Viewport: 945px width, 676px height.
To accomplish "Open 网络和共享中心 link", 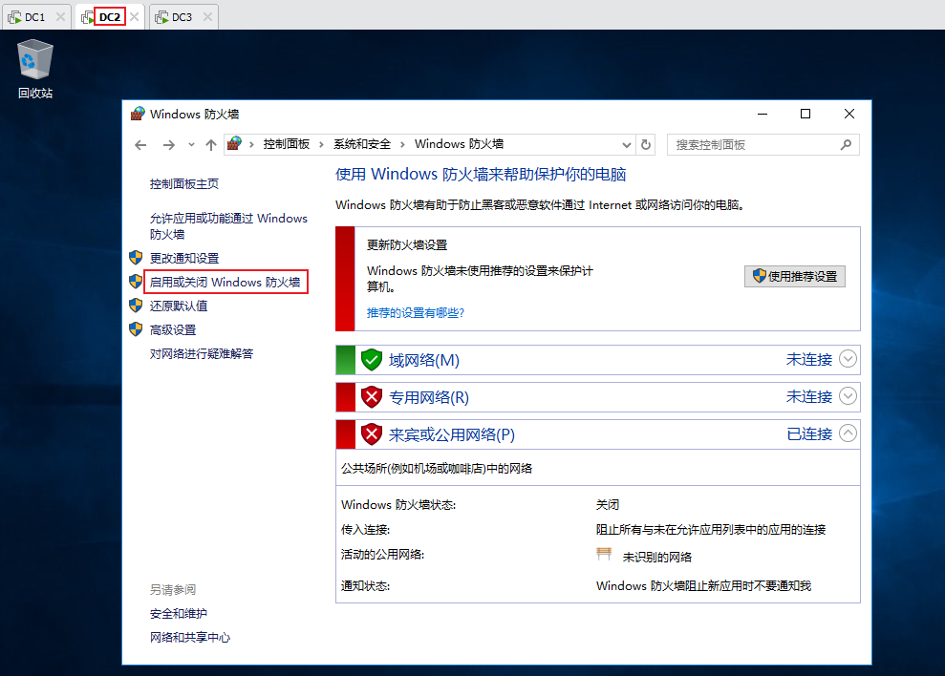I will 190,638.
